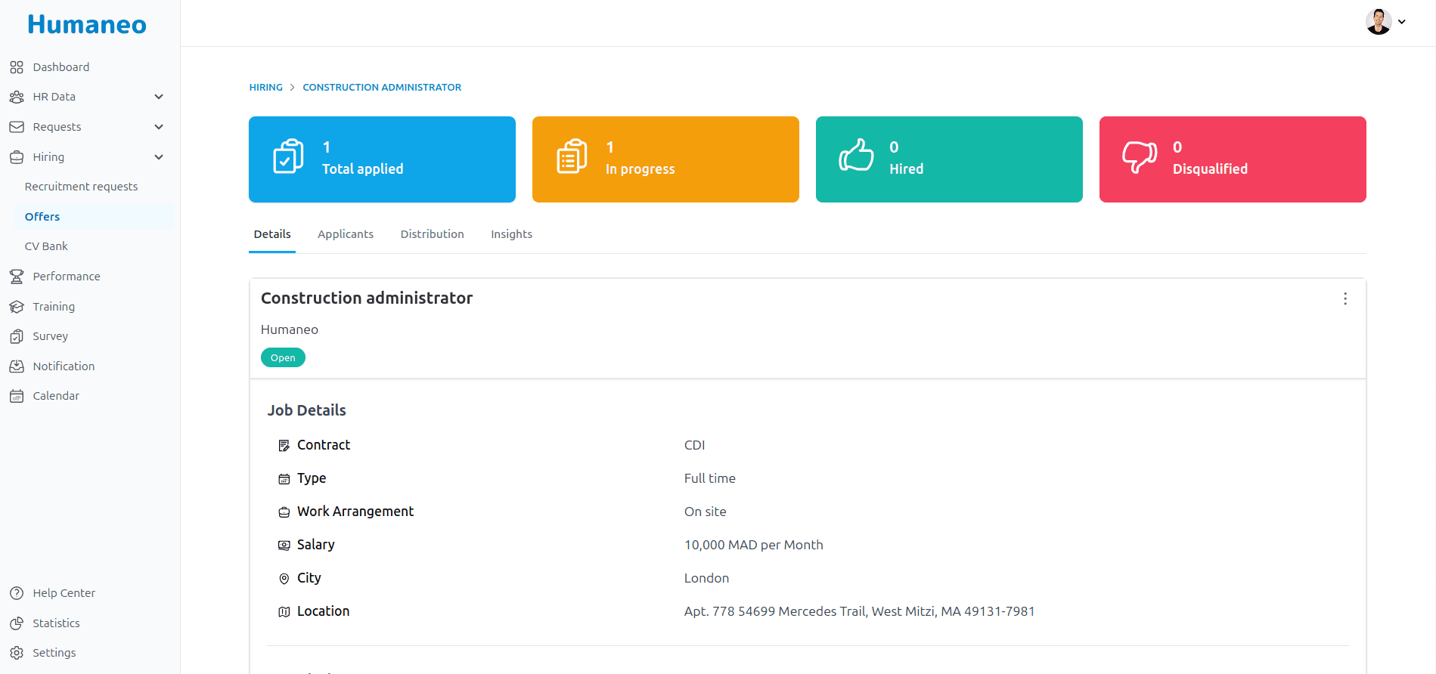Click the Hired thumbs-up icon
This screenshot has width=1436, height=674.
pyautogui.click(x=856, y=156)
